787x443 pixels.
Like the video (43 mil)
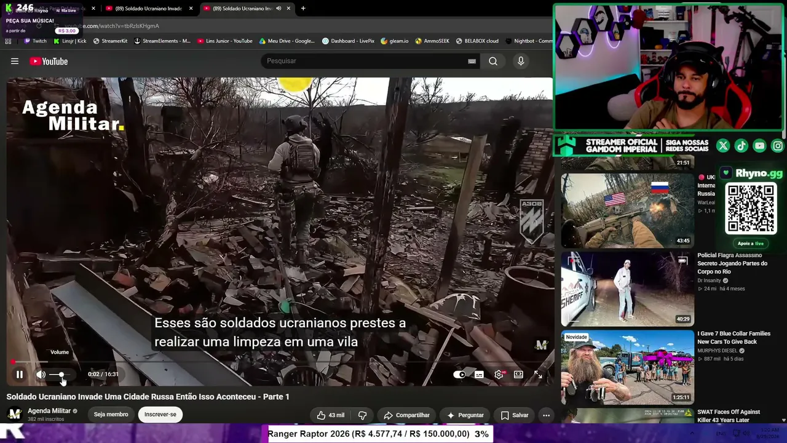click(x=330, y=415)
